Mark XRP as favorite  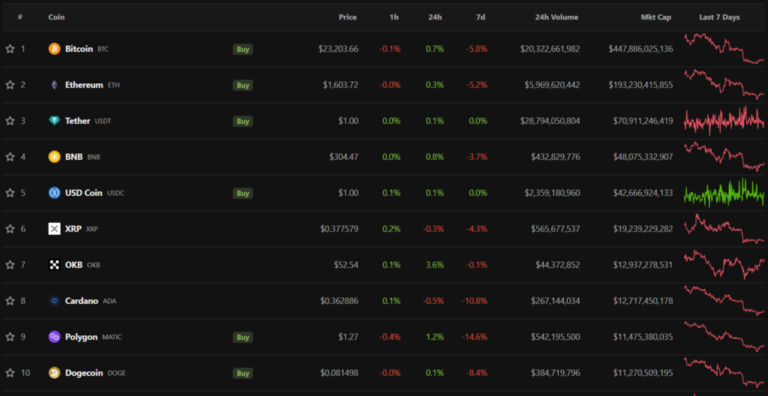10,229
